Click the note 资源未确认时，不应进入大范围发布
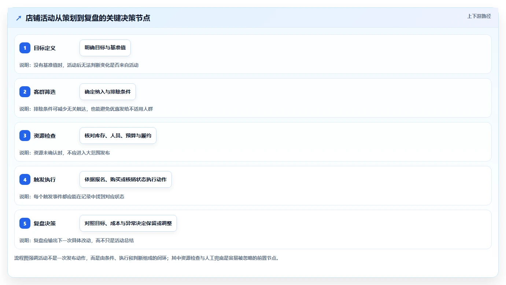 (64, 153)
